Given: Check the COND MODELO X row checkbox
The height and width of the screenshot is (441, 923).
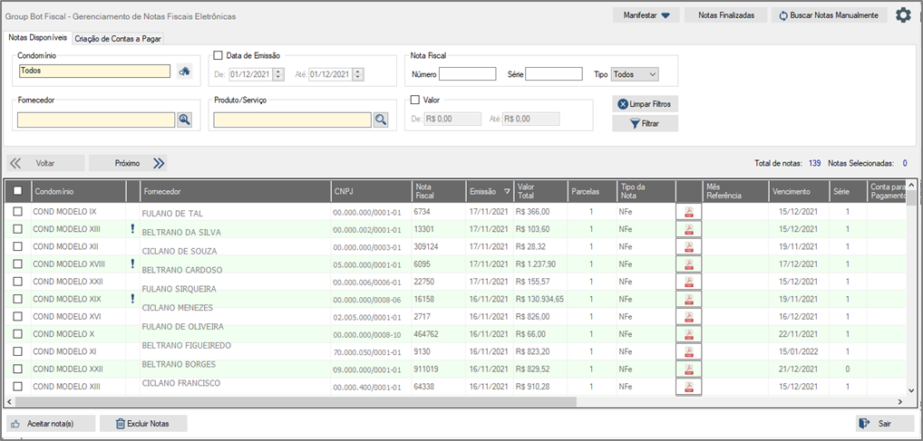Looking at the screenshot, I should [17, 334].
